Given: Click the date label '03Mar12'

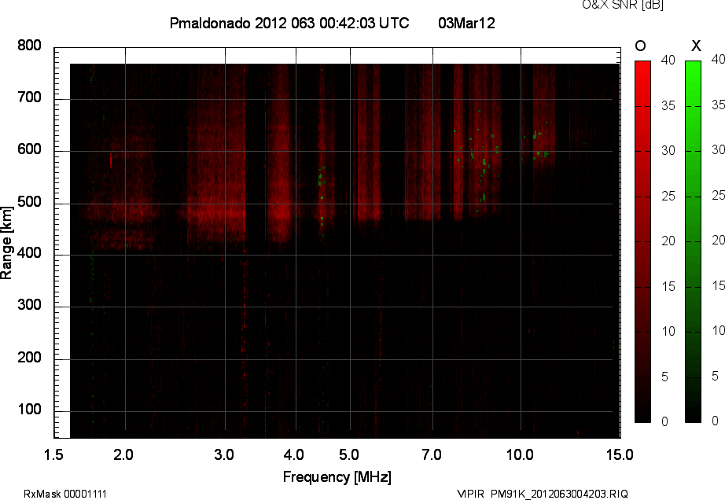Looking at the screenshot, I should pyautogui.click(x=466, y=23).
